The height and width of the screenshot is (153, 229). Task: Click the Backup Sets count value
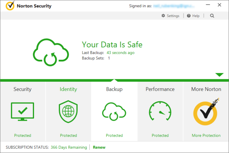coord(109,58)
